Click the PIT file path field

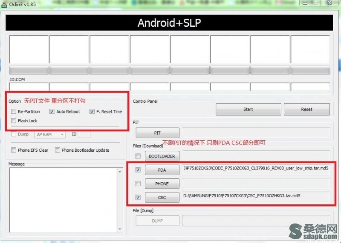pyautogui.click(x=256, y=133)
